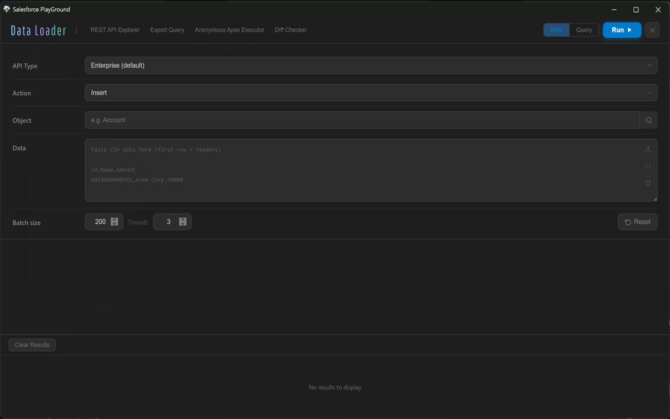Click the Run button

(x=622, y=30)
